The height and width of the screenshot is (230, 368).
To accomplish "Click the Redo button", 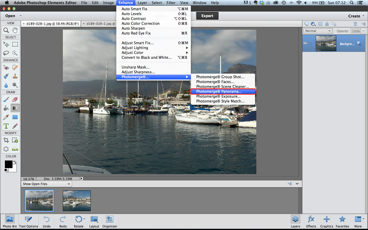I will [x=63, y=221].
